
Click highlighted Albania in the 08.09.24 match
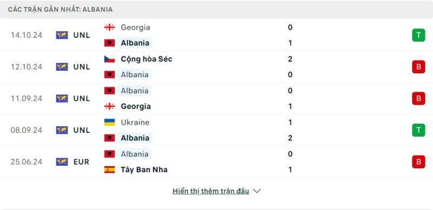click(135, 138)
